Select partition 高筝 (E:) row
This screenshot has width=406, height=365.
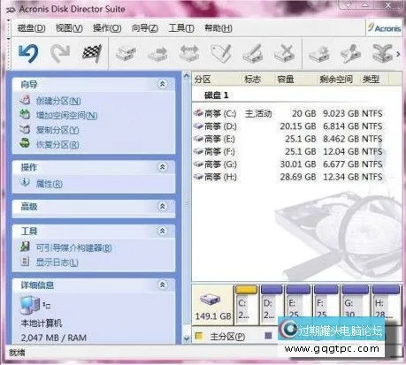click(x=289, y=139)
